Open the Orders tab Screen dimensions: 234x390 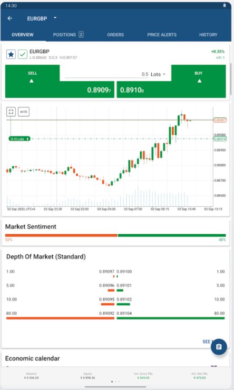[115, 35]
